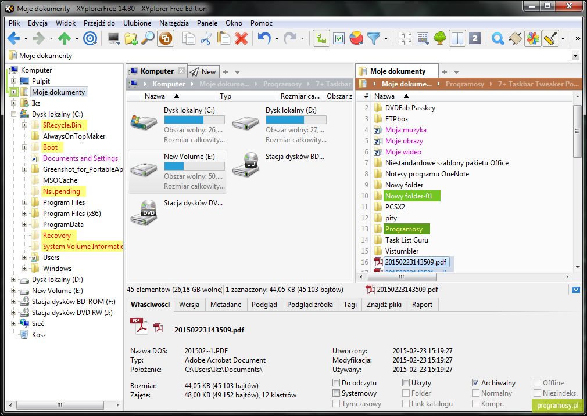587x416 pixels.
Task: Open the Ulubione menu
Action: click(137, 23)
